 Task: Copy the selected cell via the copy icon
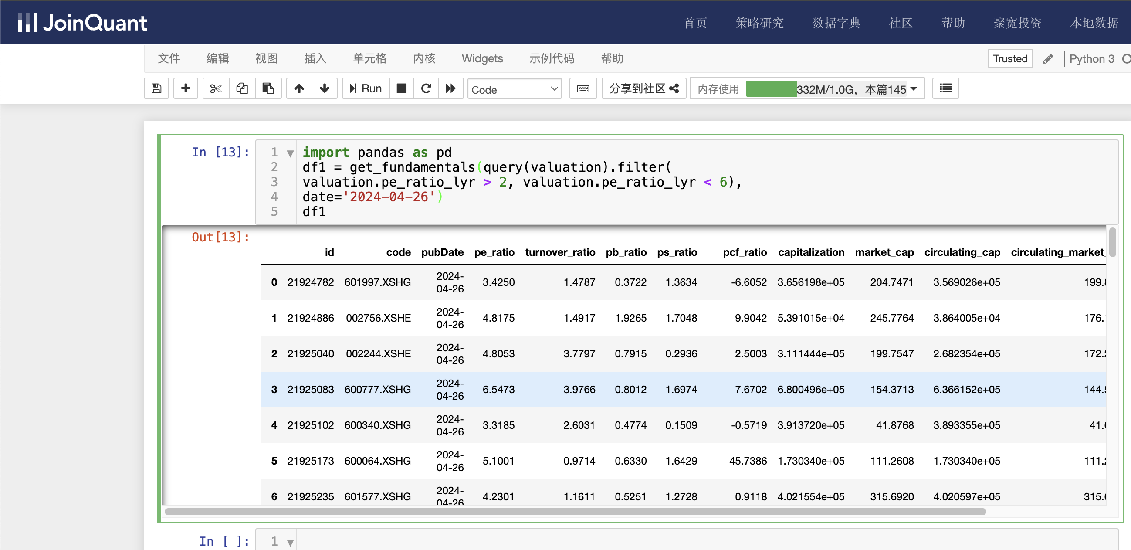click(242, 89)
